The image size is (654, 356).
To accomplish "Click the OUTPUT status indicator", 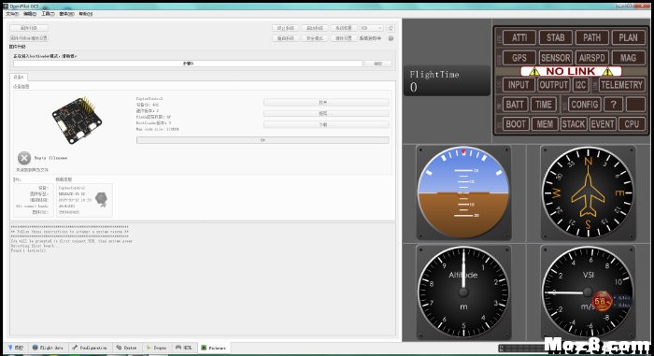I will pos(553,85).
